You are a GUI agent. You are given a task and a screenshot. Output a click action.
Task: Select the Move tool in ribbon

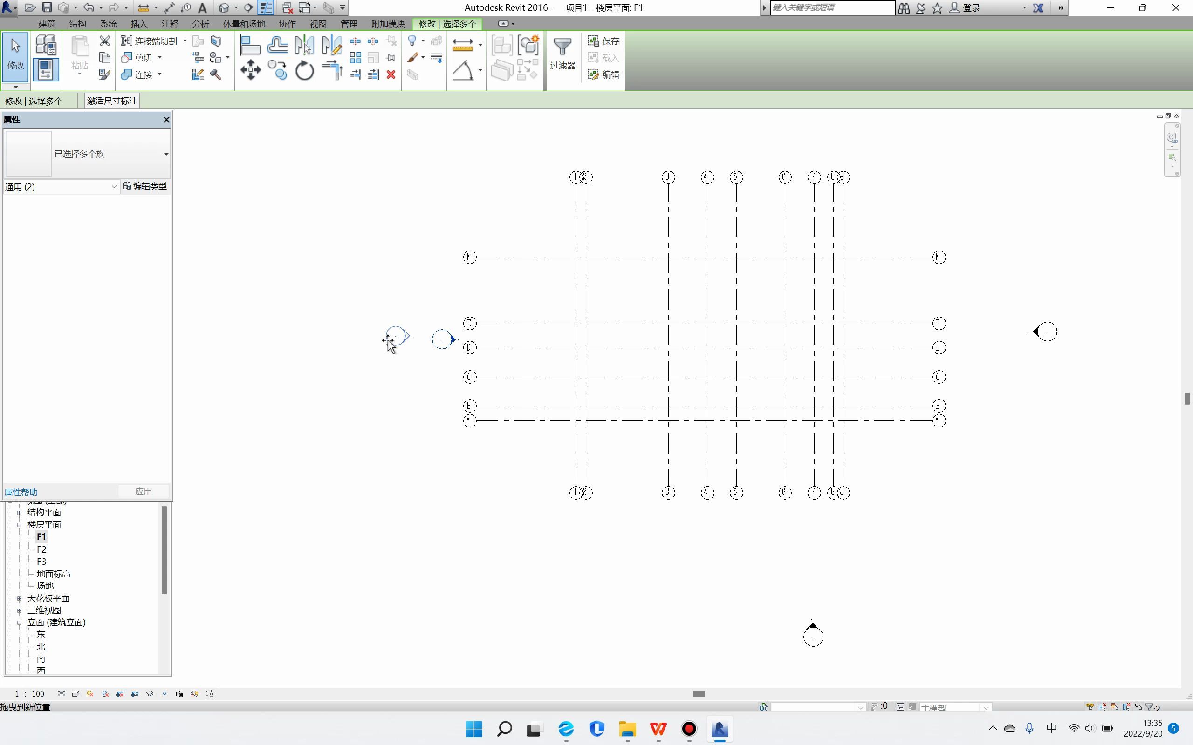(250, 70)
